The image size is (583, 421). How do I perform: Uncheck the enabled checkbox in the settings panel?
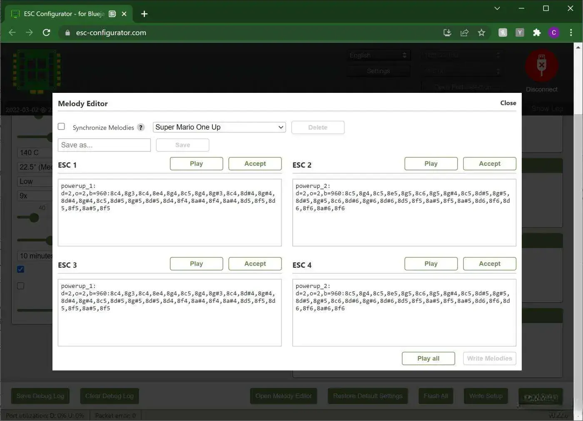pyautogui.click(x=20, y=269)
